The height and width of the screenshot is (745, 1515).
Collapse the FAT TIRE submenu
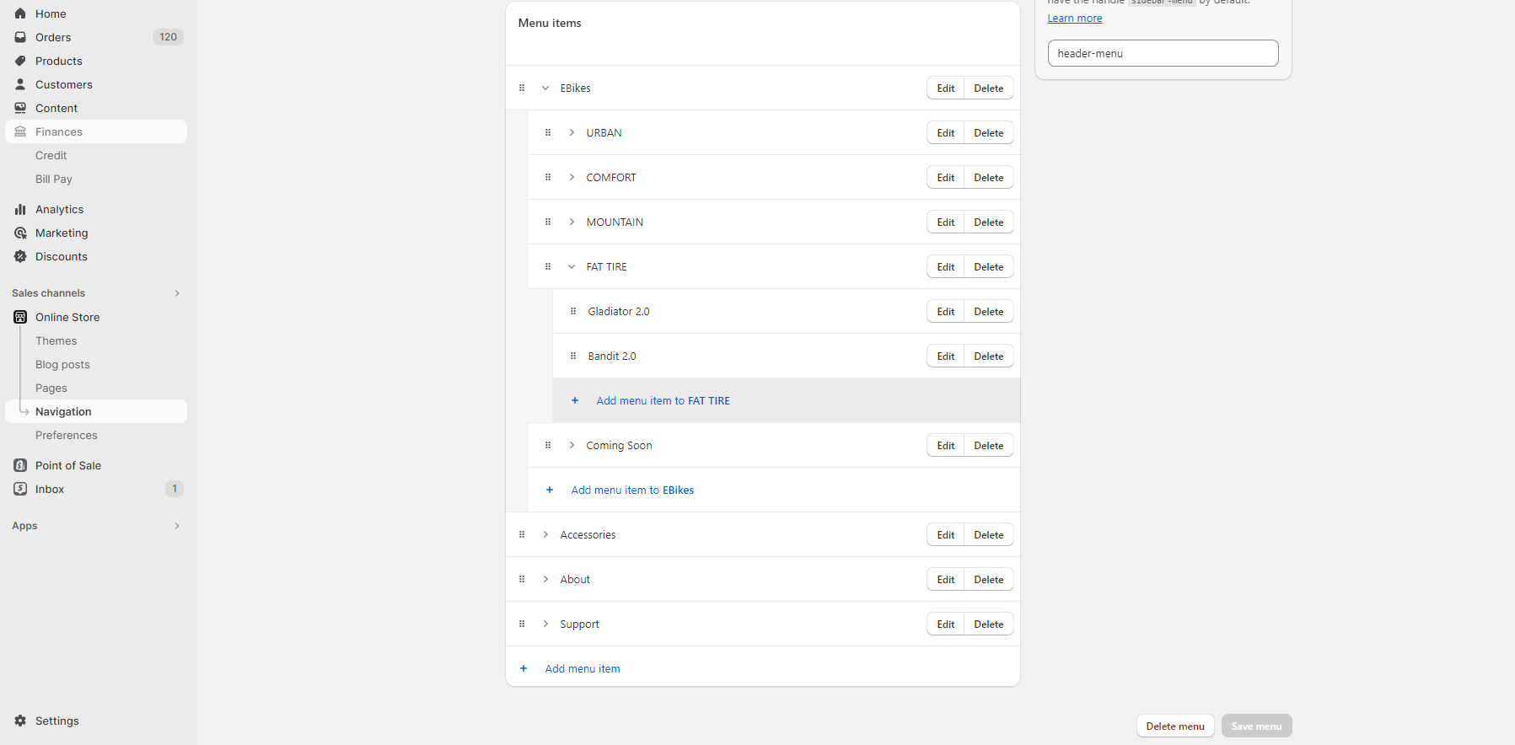coord(572,266)
